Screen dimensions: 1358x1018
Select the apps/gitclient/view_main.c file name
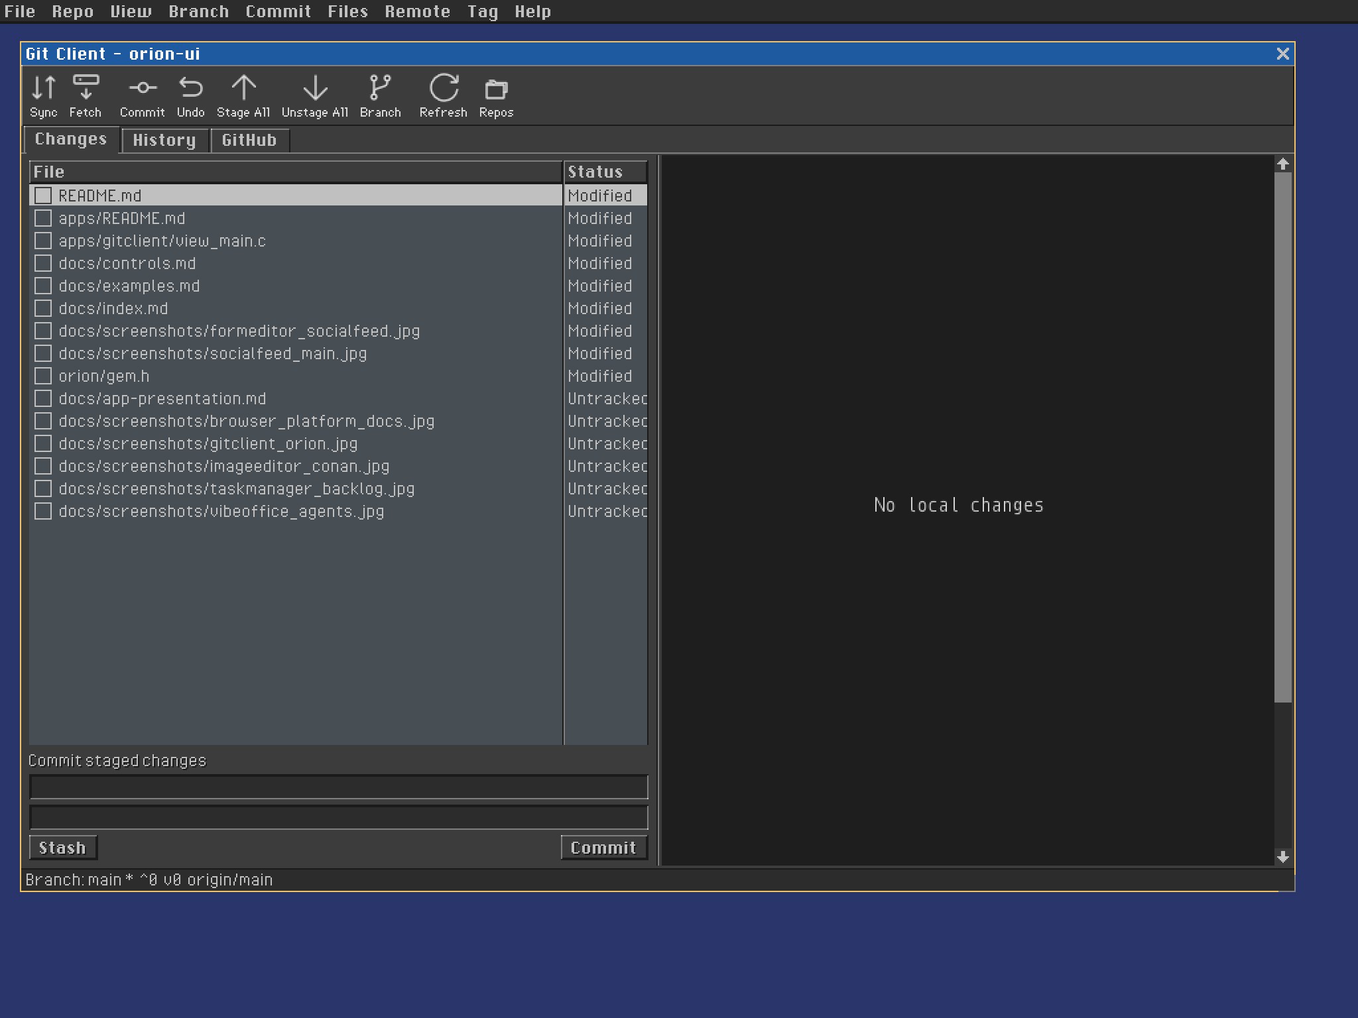[x=162, y=241]
